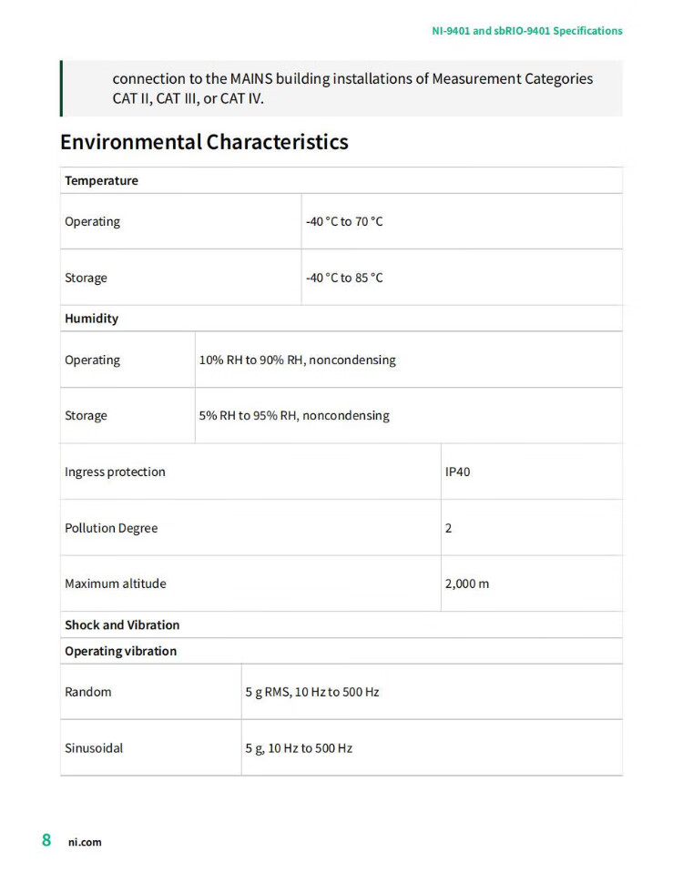Click the page number 8 in footer

pos(46,840)
